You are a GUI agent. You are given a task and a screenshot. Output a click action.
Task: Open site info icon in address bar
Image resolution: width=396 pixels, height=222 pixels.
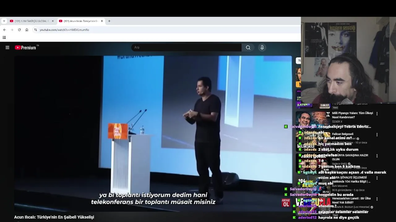[x=36, y=30]
